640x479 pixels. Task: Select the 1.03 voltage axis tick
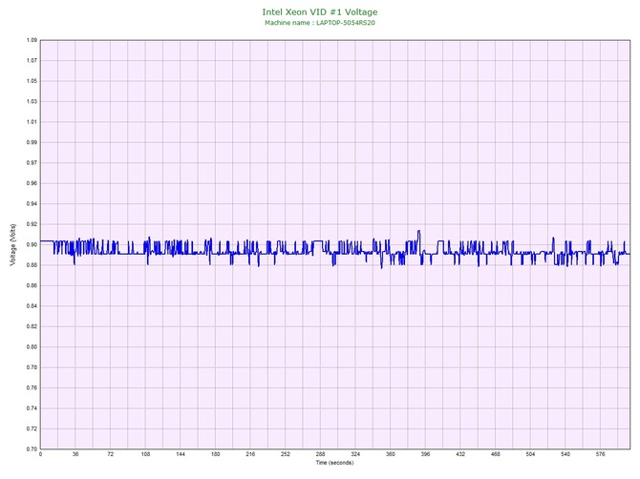point(32,101)
